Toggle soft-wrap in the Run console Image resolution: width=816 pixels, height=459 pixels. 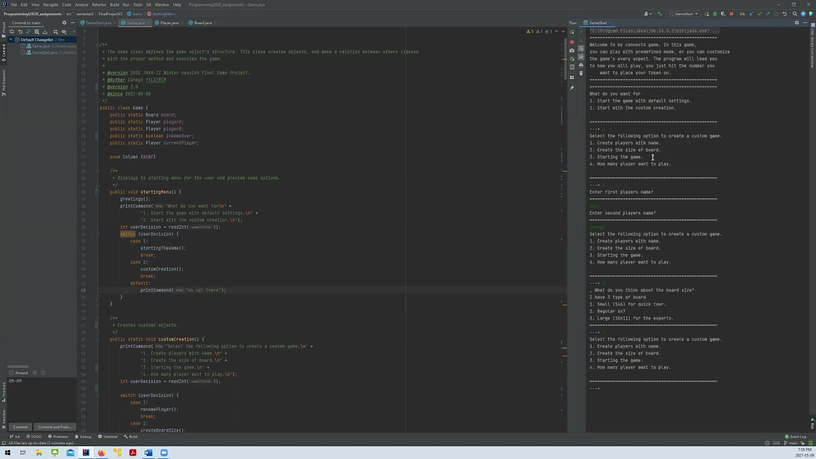pyautogui.click(x=581, y=50)
